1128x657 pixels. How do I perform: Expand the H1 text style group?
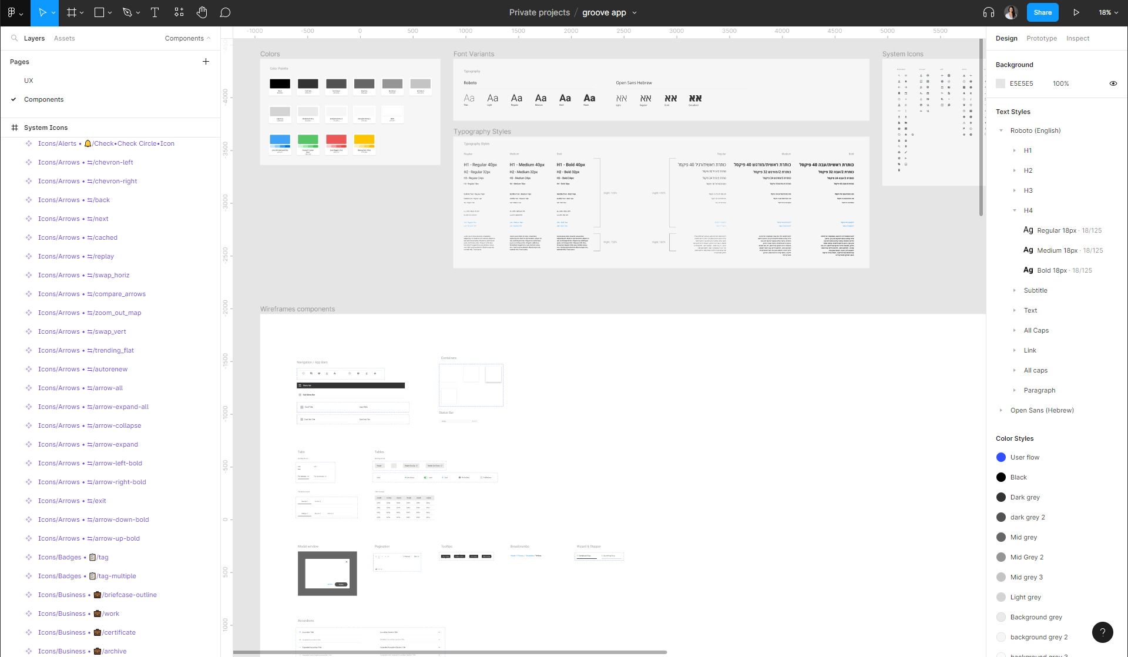click(x=1015, y=150)
